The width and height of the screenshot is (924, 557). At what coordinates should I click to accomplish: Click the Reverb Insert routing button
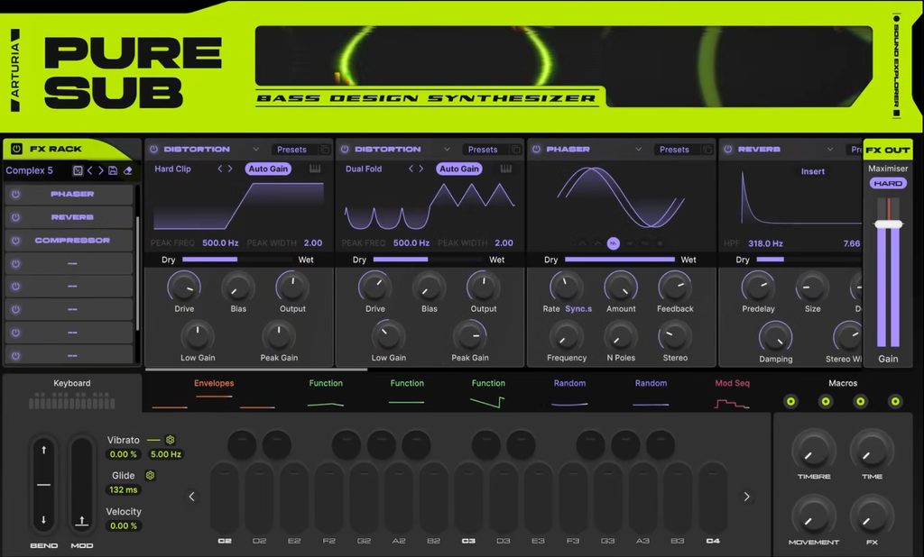tap(813, 172)
